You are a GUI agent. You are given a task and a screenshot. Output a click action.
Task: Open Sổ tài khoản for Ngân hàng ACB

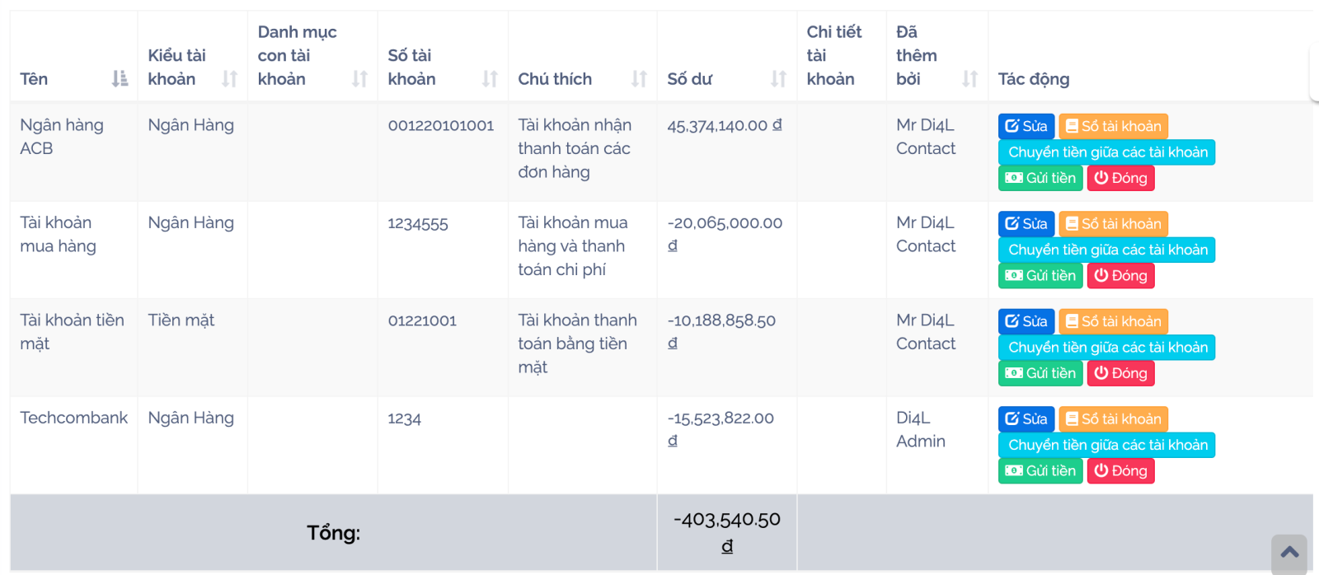pos(1113,126)
